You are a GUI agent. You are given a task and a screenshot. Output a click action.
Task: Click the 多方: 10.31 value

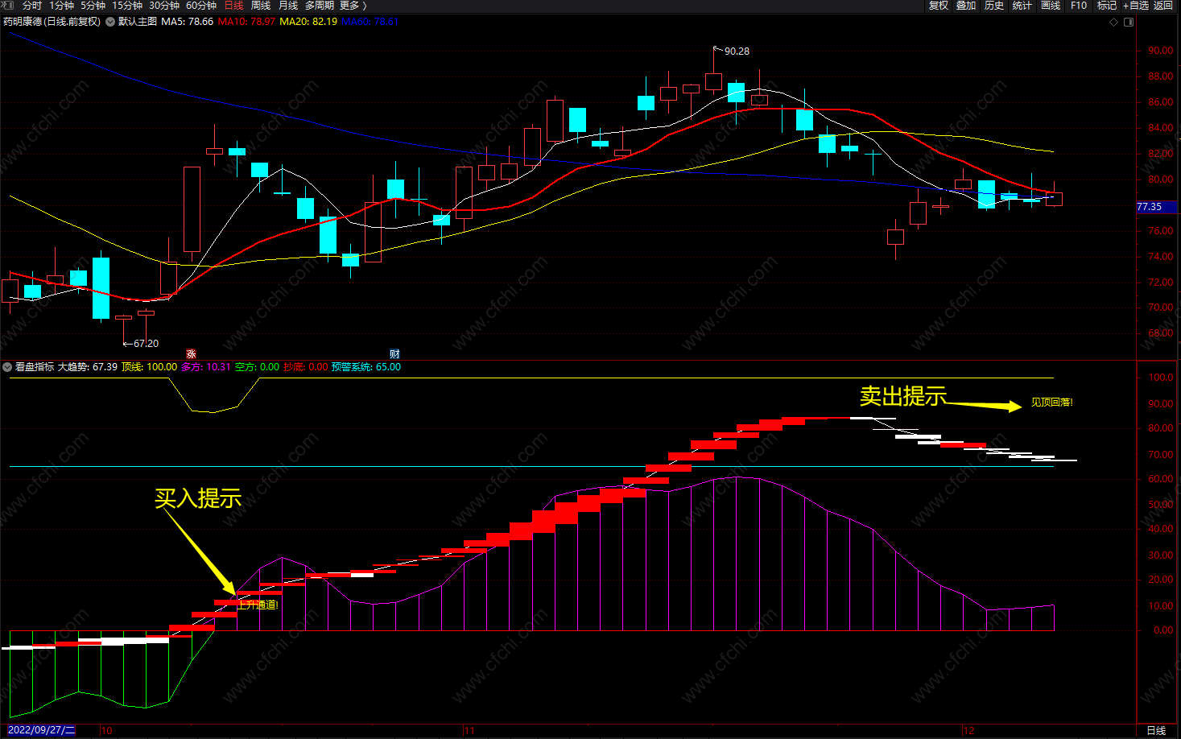click(206, 367)
